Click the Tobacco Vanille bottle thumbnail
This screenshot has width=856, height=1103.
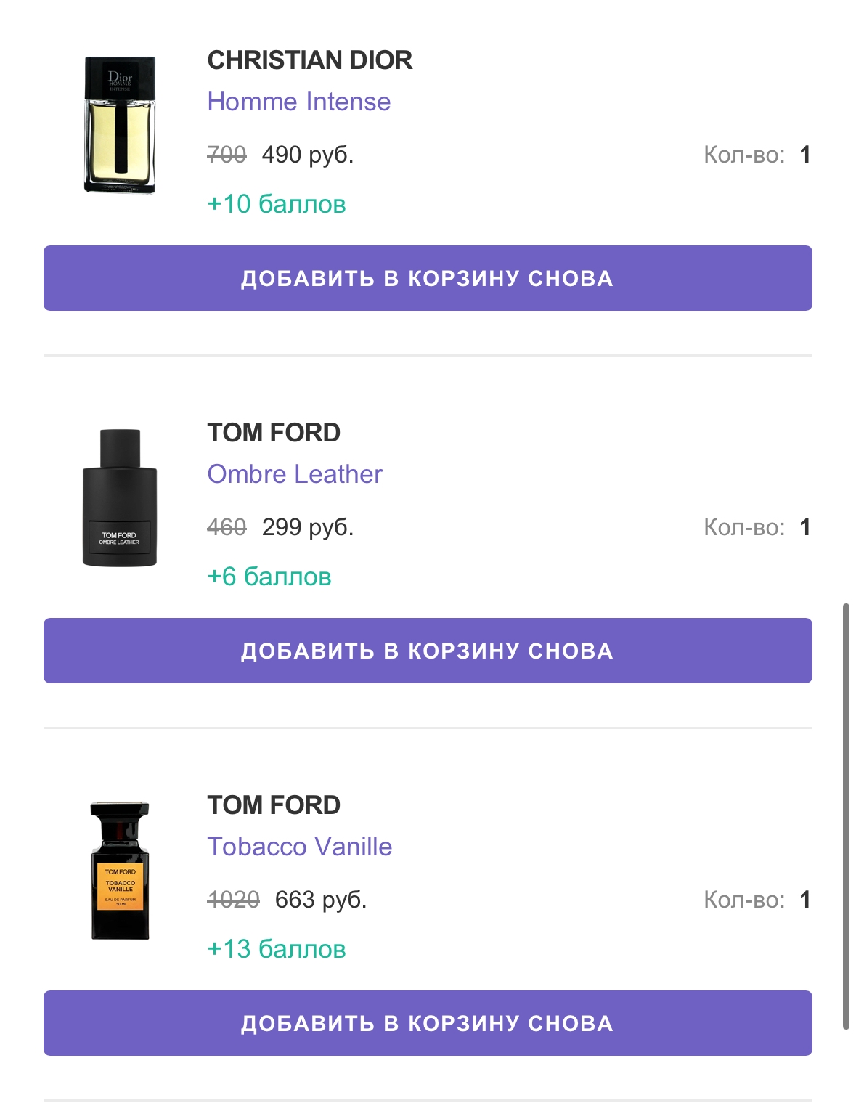[x=120, y=870]
